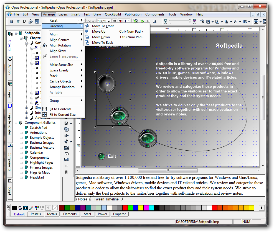Toggle the red snap guides icon
The width and height of the screenshot is (274, 232).
pyautogui.click(x=121, y=21)
